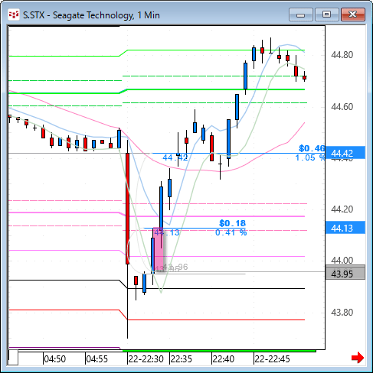Select the 43.80 price scale label
This screenshot has width=373, height=373.
(342, 312)
